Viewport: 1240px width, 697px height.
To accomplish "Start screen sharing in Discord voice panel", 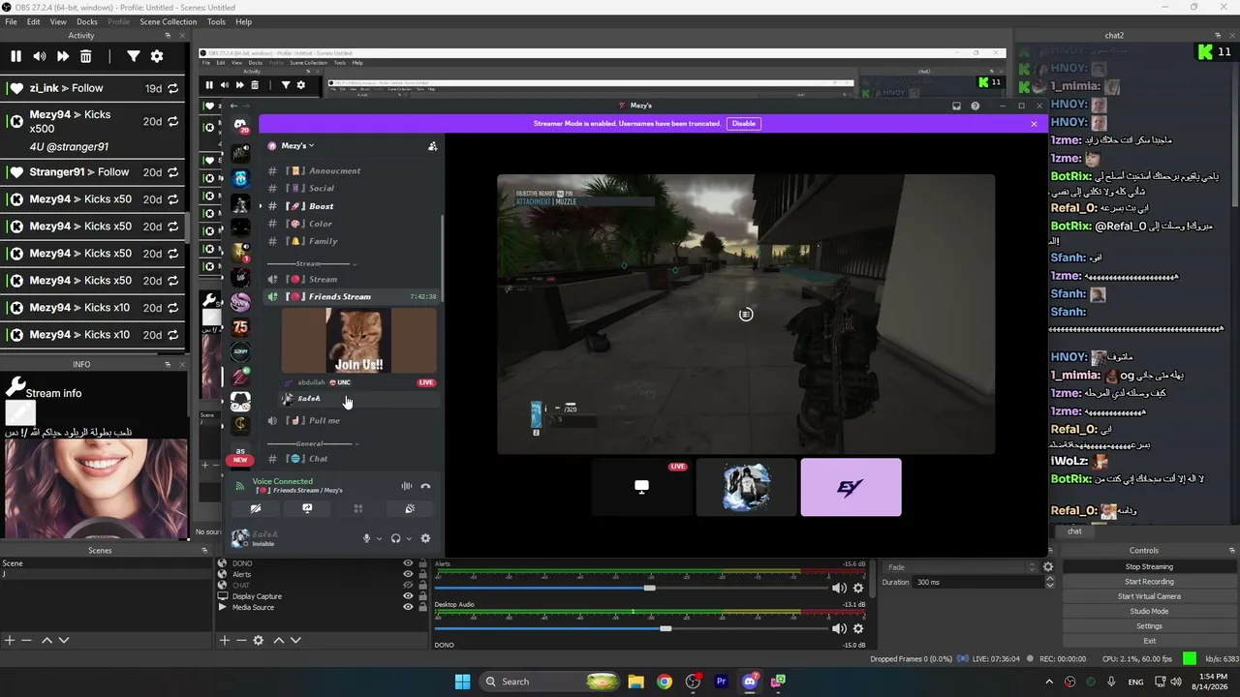I will pyautogui.click(x=307, y=508).
